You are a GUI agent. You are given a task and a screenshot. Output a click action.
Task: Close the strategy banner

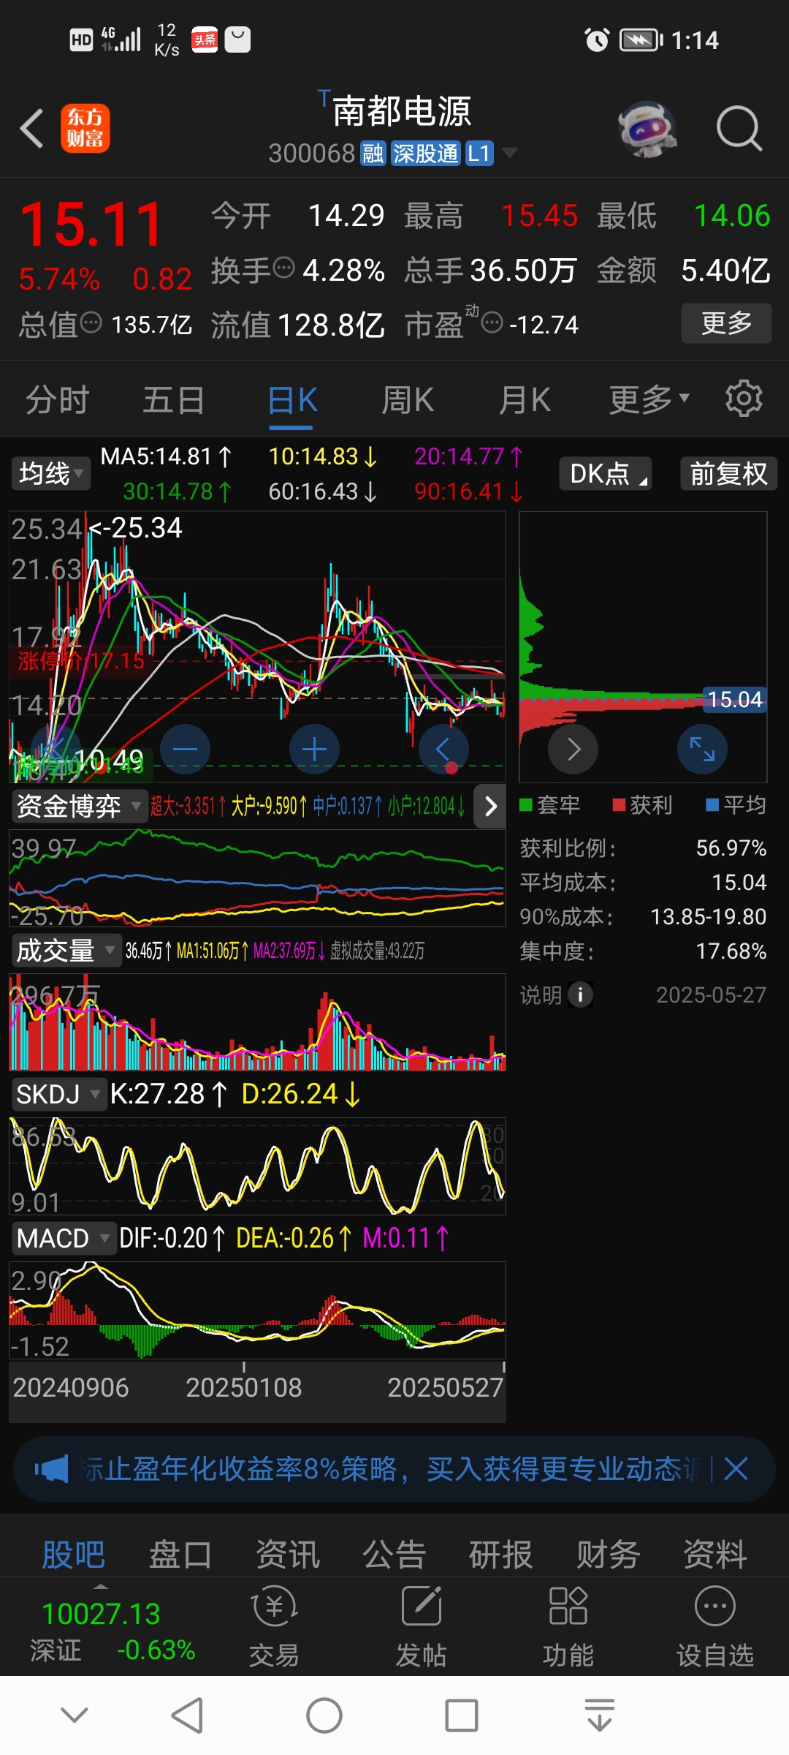coord(736,1468)
